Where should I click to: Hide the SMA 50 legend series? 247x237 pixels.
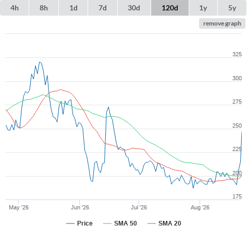pyautogui.click(x=120, y=223)
